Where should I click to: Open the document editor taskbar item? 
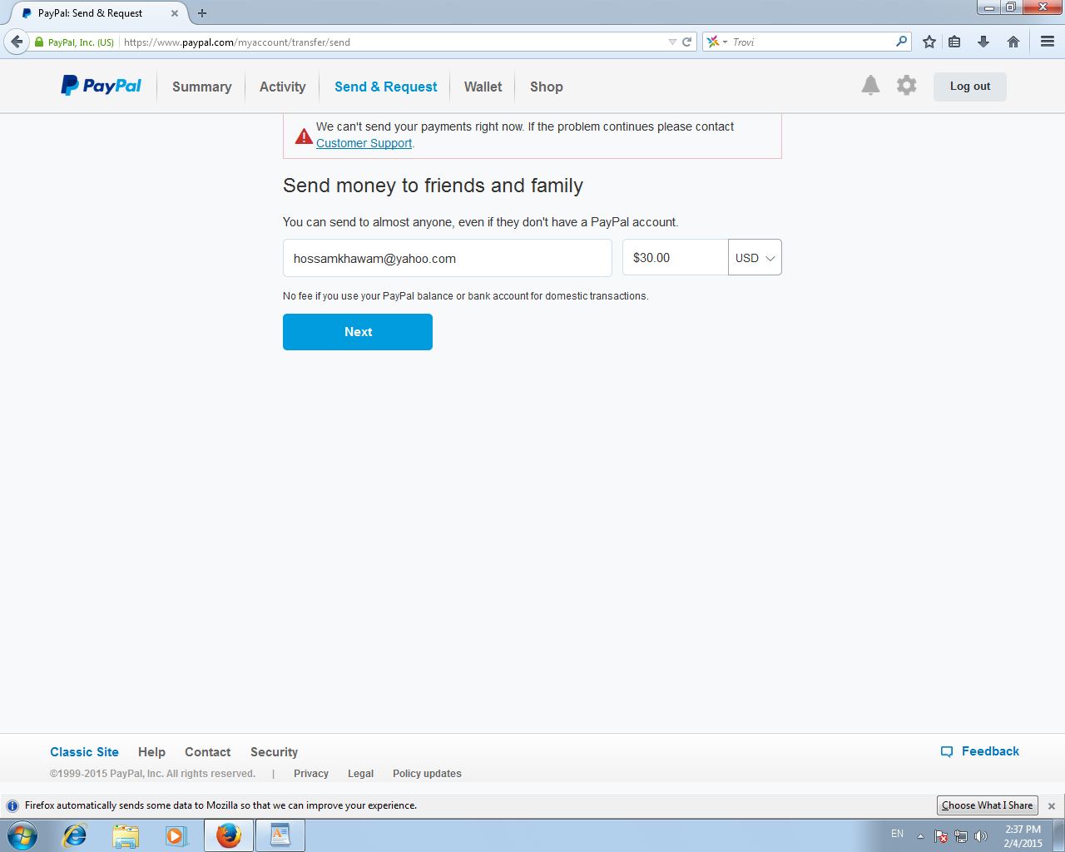point(280,835)
